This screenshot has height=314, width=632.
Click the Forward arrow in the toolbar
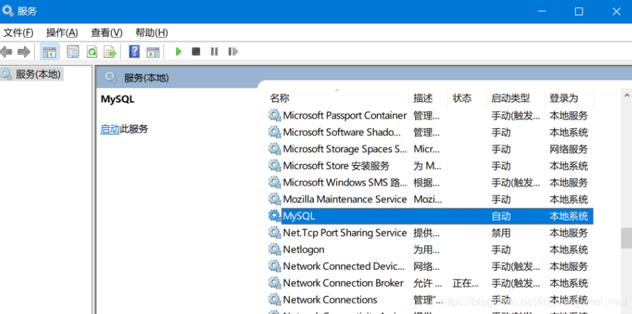point(24,52)
